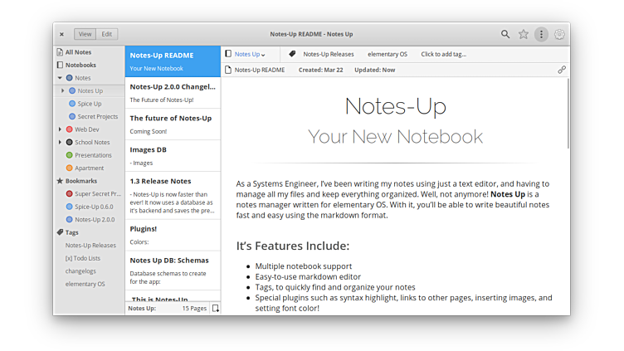Image resolution: width=624 pixels, height=351 pixels.
Task: Open the settings gear icon
Action: pos(559,34)
